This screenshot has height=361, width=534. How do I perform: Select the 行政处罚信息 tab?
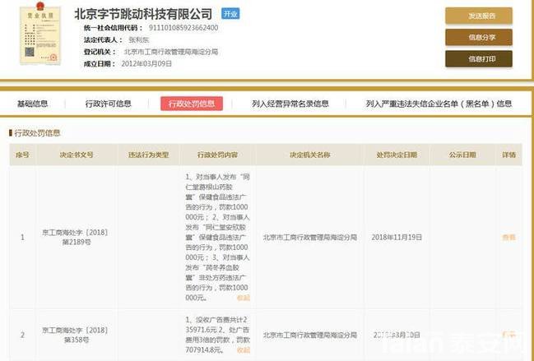point(192,104)
